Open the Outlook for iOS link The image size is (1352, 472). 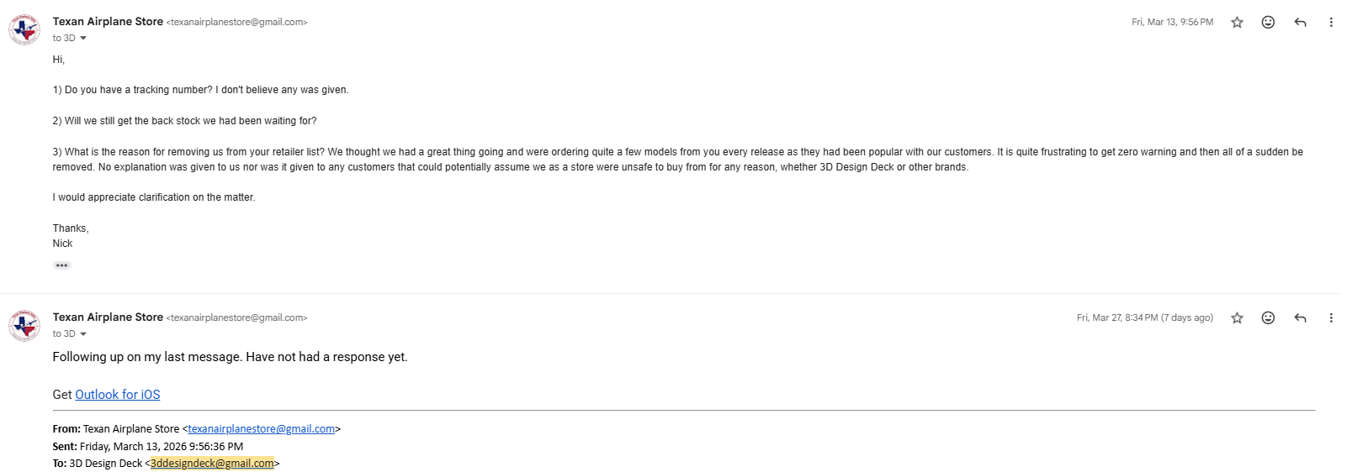click(118, 395)
